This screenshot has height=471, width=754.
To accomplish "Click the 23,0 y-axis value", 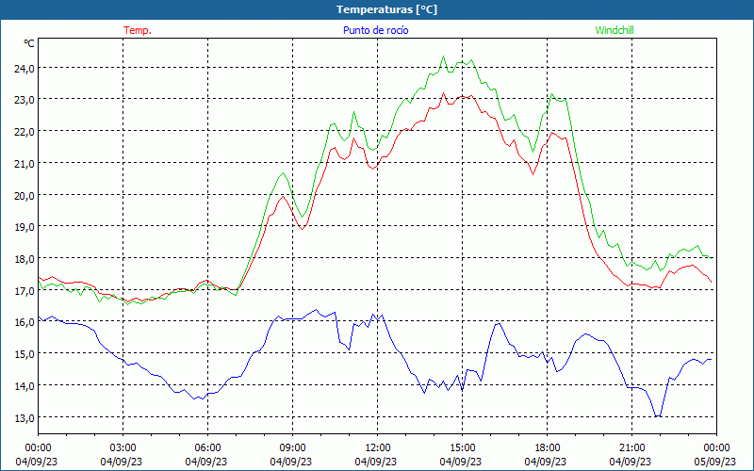I will [x=25, y=100].
